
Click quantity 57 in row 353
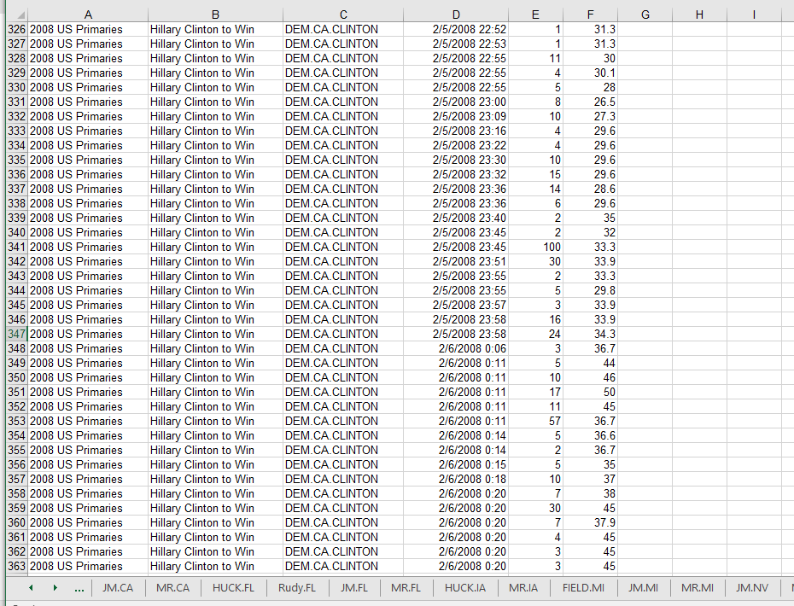pos(535,422)
